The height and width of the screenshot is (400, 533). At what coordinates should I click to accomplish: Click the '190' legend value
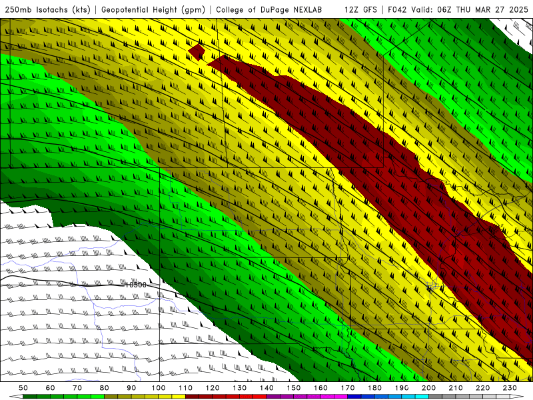(x=402, y=388)
